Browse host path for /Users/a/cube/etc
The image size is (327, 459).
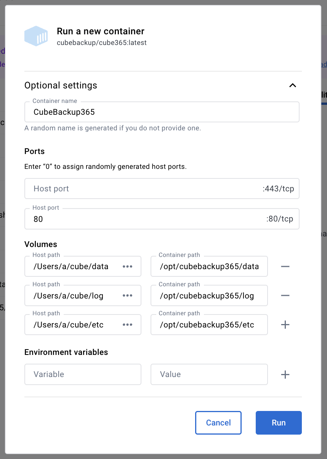point(127,325)
